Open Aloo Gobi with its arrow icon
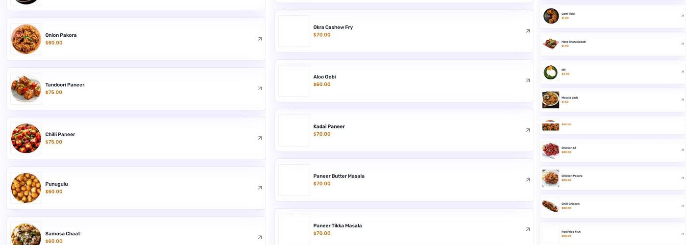 click(x=528, y=80)
